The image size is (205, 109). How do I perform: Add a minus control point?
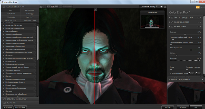point(198,73)
